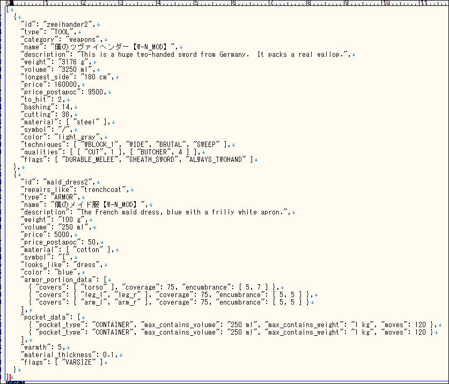Click newline arrow after "VARSIZE" flags line
Image resolution: width=449 pixels, height=384 pixels.
107,363
